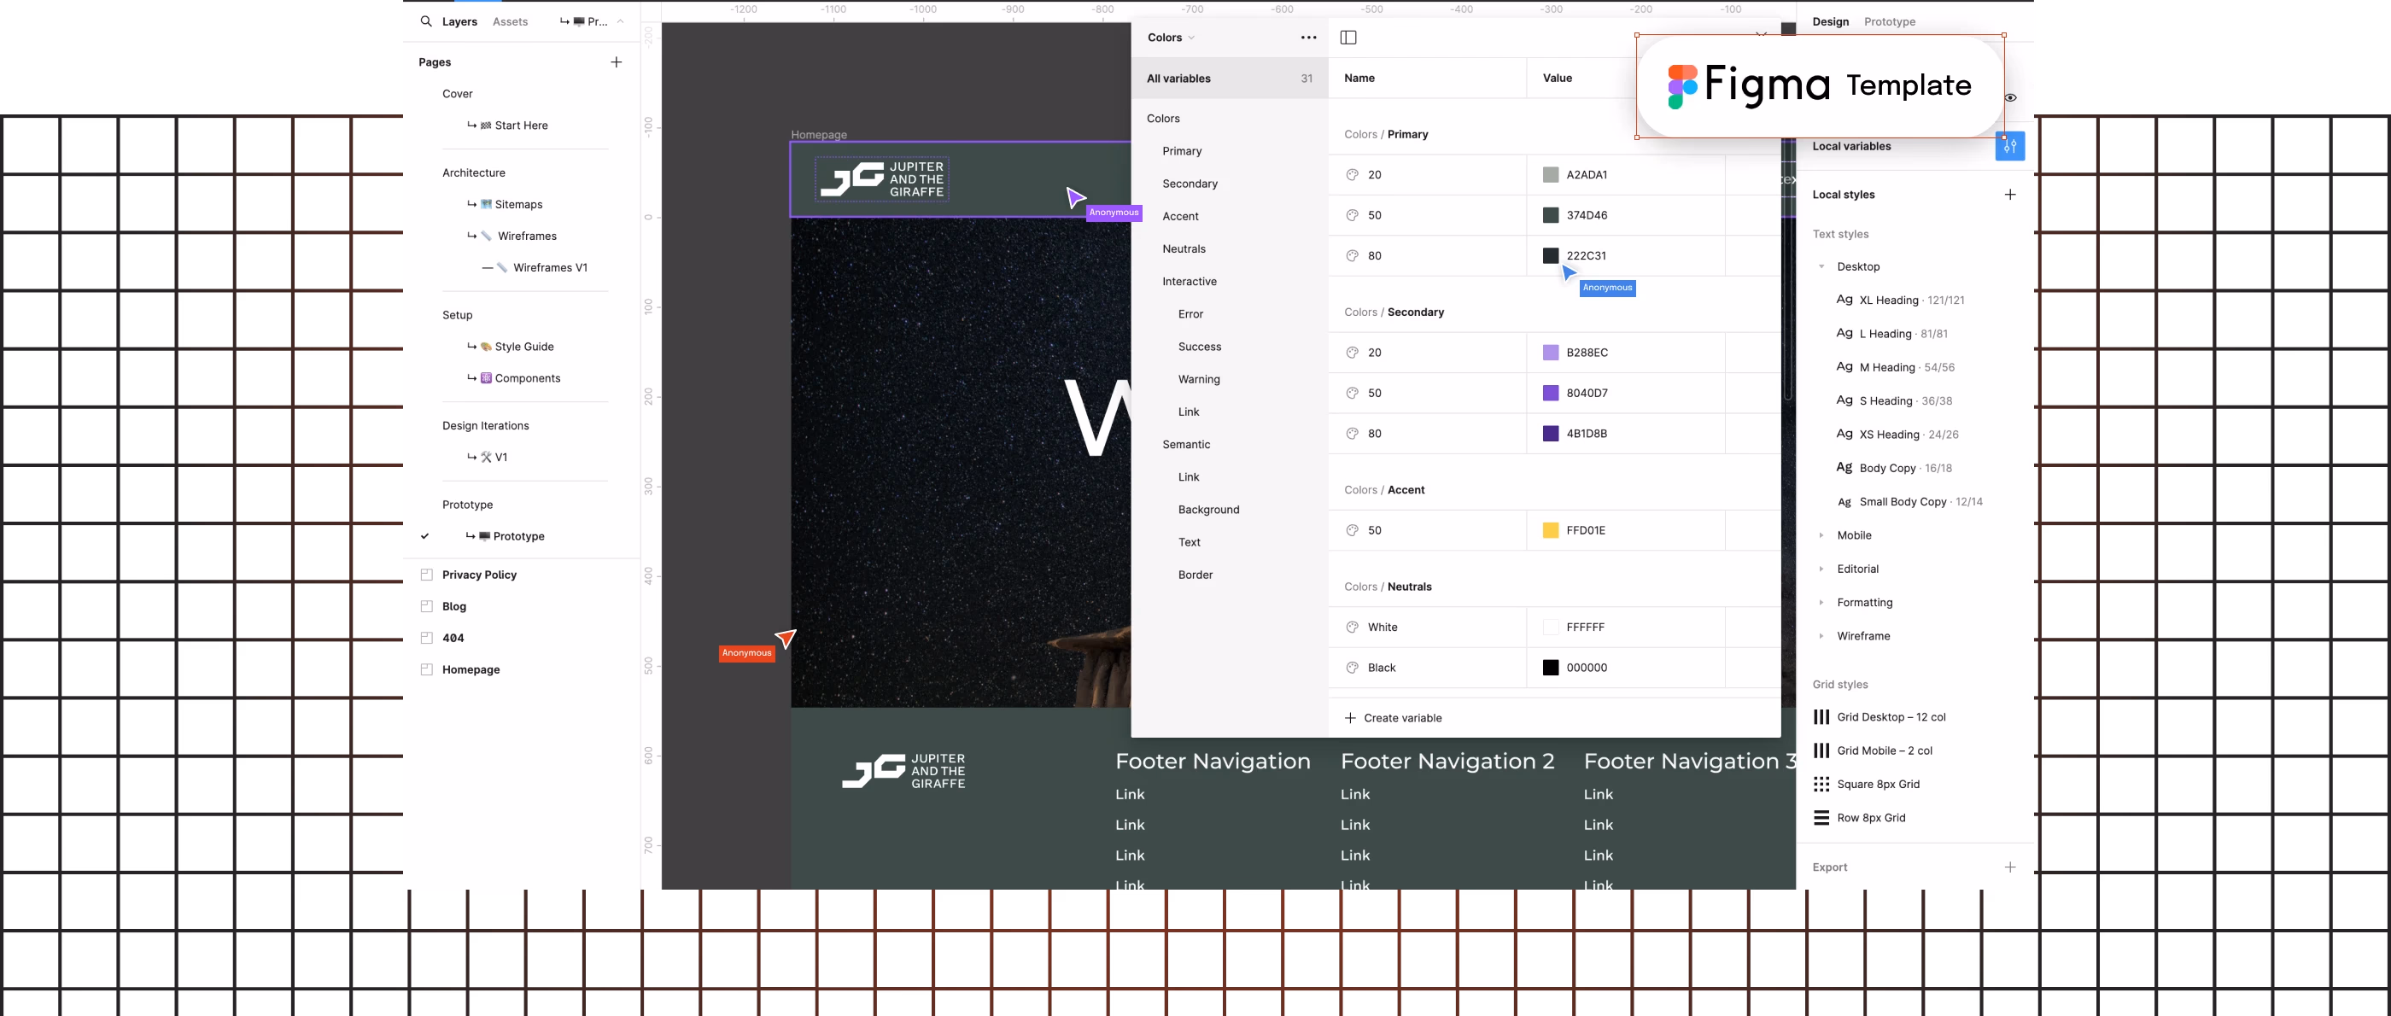Viewport: 2391px width, 1016px height.
Task: Click the 4B1D8B value cell
Action: (1625, 434)
